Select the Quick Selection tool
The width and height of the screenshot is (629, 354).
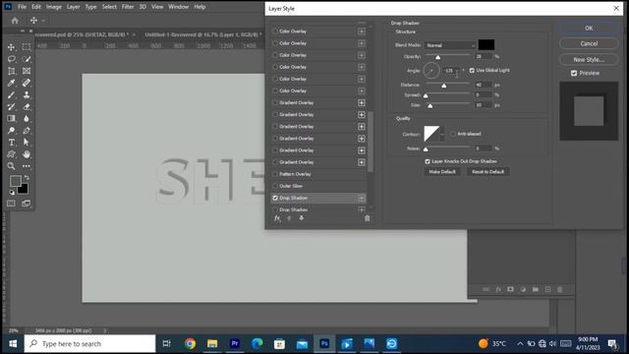[27, 59]
